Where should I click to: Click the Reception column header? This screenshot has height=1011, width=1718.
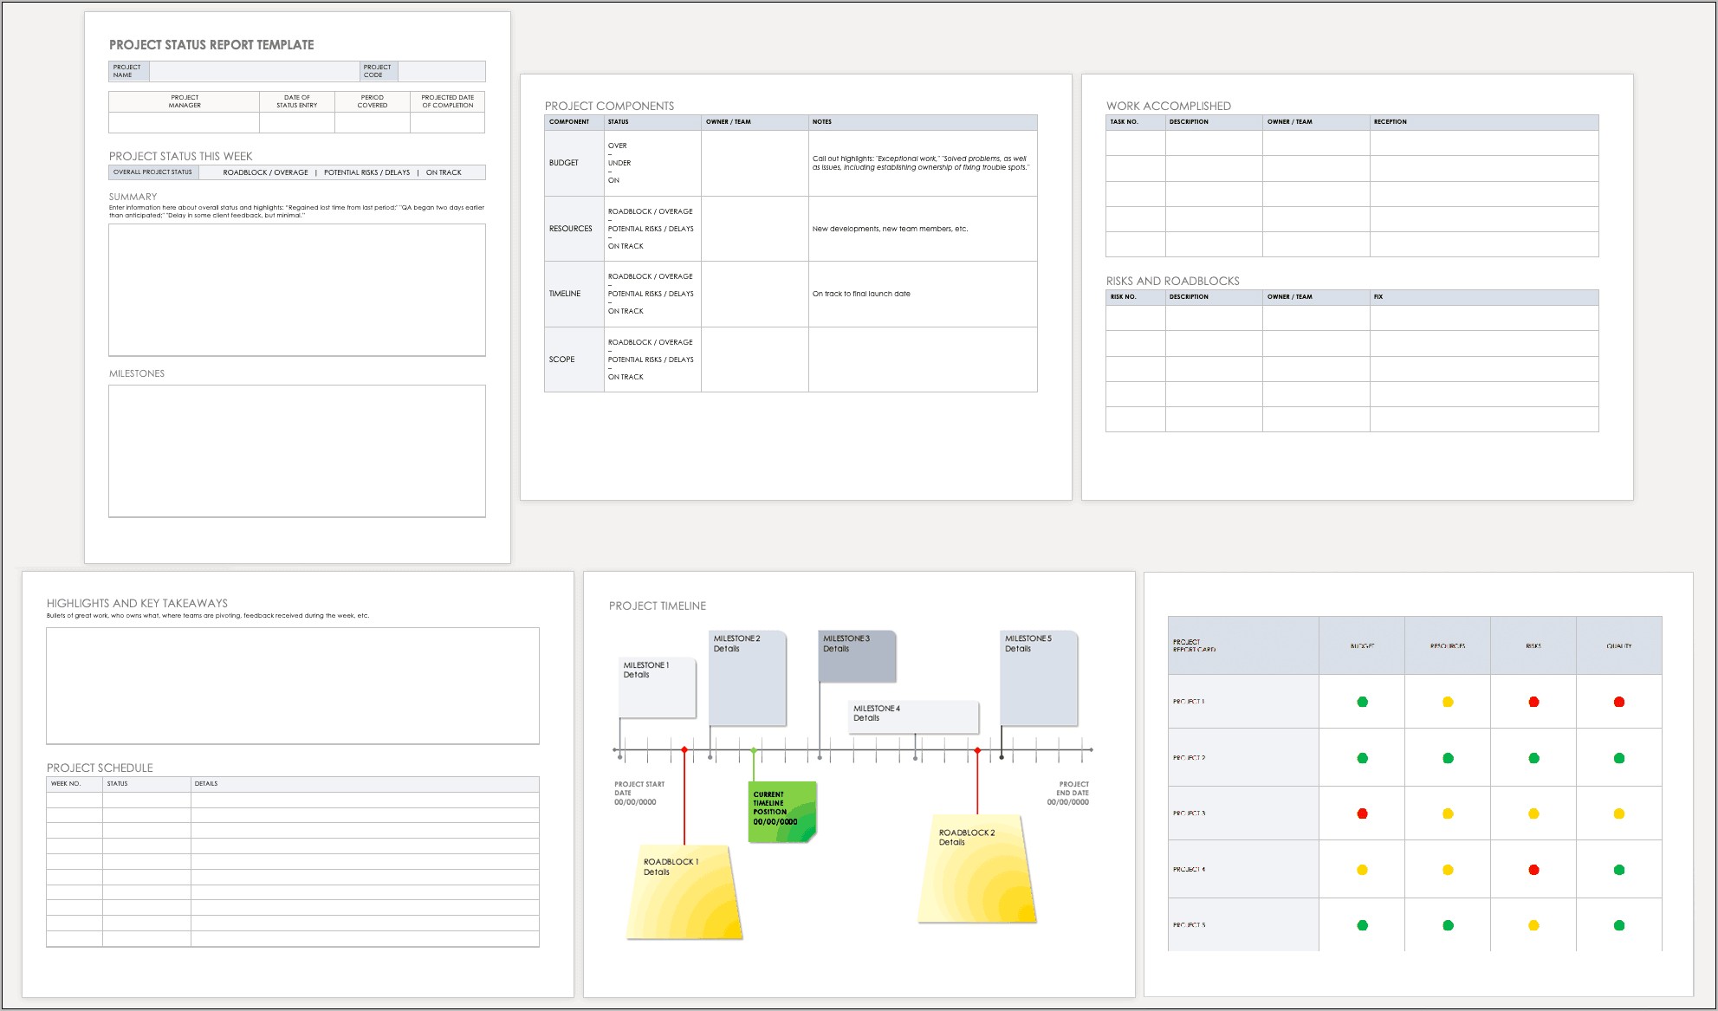click(x=1483, y=122)
